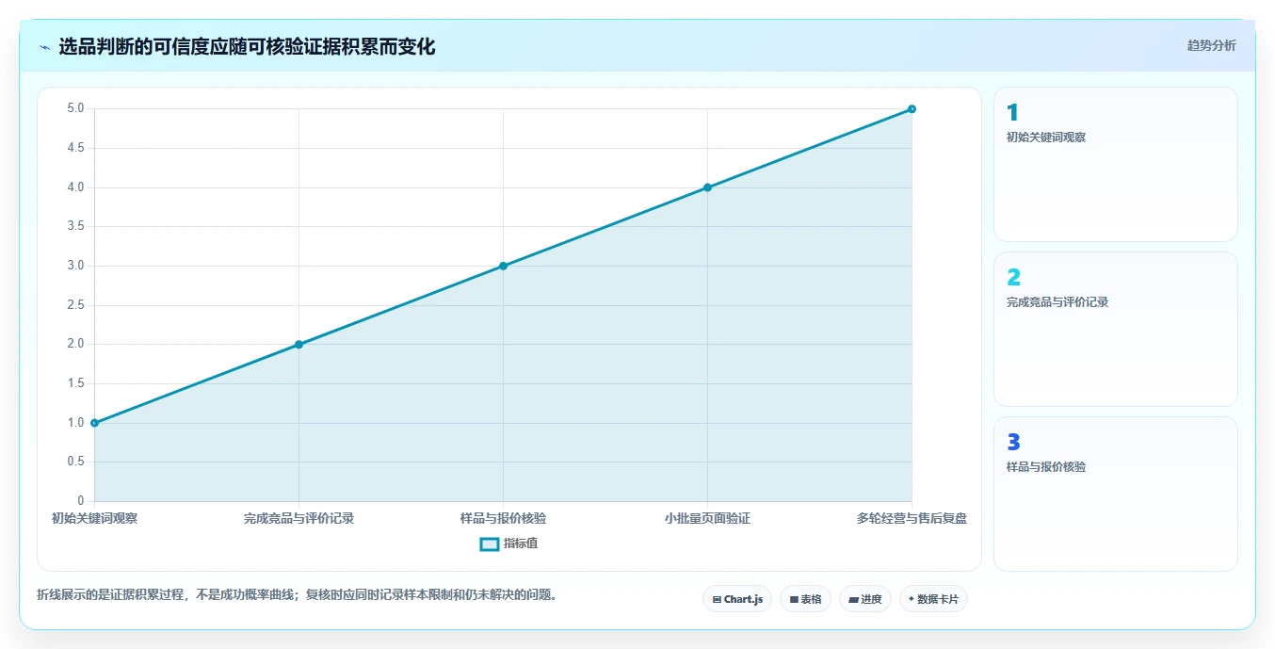Screen dimensions: 1275x649
Task: Click the lightning icon beside the title
Action: [45, 47]
